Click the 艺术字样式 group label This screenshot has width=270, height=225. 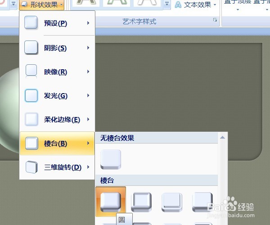(x=139, y=22)
